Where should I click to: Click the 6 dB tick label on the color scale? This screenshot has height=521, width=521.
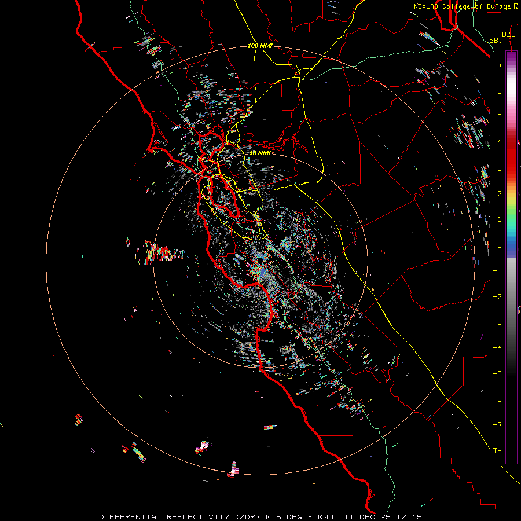pos(500,91)
